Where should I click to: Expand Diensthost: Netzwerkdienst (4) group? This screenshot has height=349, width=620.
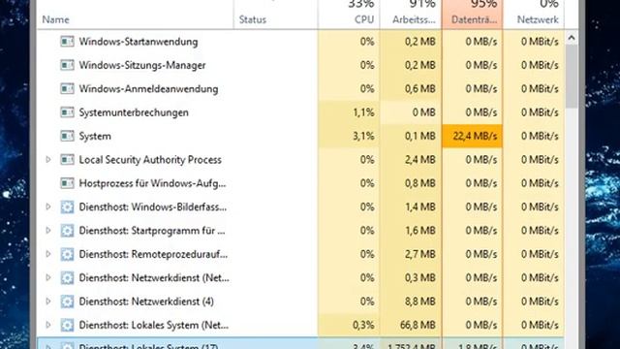[x=48, y=301]
